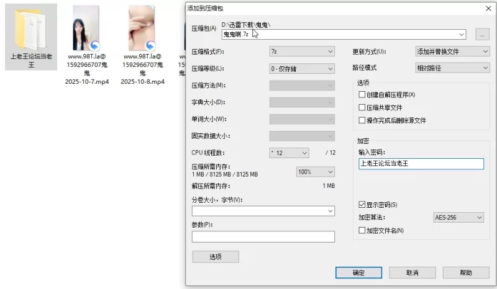497x289 pixels.
Task: Click the shortcut overlay on 2025-10-7.mp4
Action: click(x=94, y=47)
